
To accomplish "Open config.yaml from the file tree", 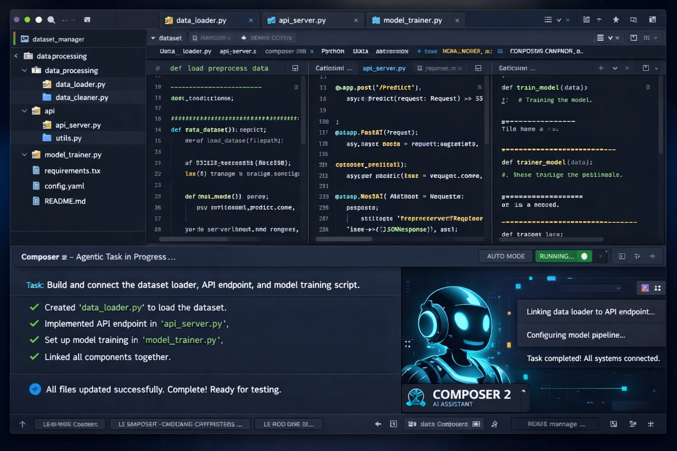I will pyautogui.click(x=64, y=186).
